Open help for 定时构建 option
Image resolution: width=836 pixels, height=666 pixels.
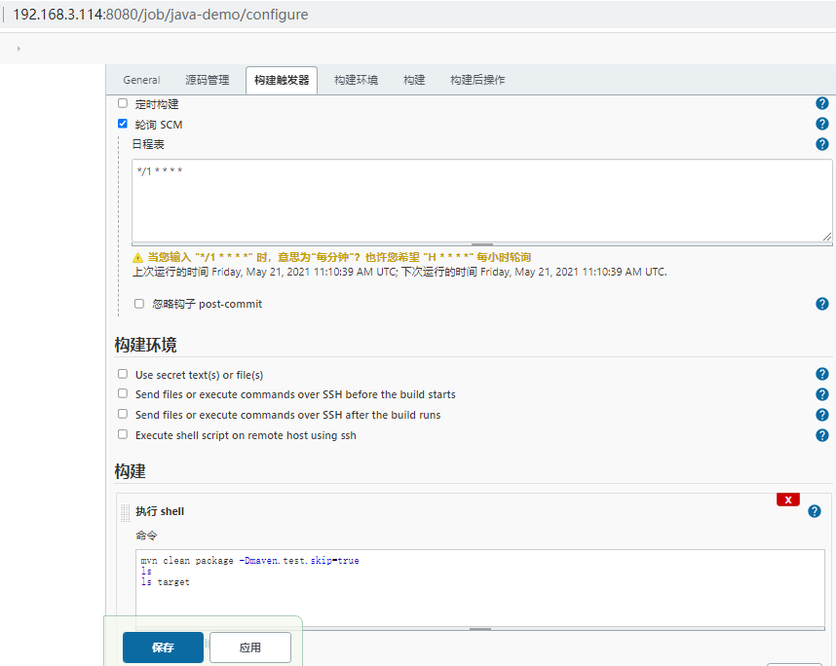[x=822, y=103]
